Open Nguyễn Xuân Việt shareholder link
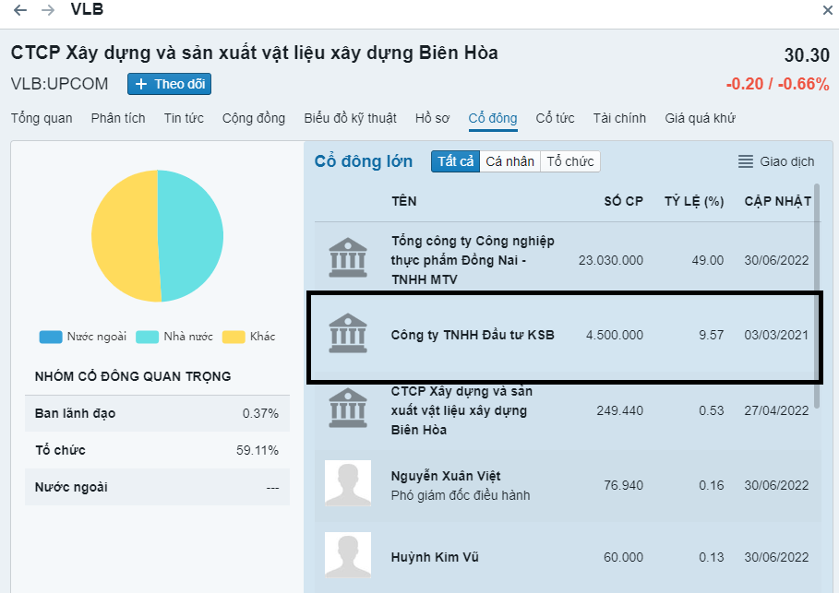 tap(446, 476)
